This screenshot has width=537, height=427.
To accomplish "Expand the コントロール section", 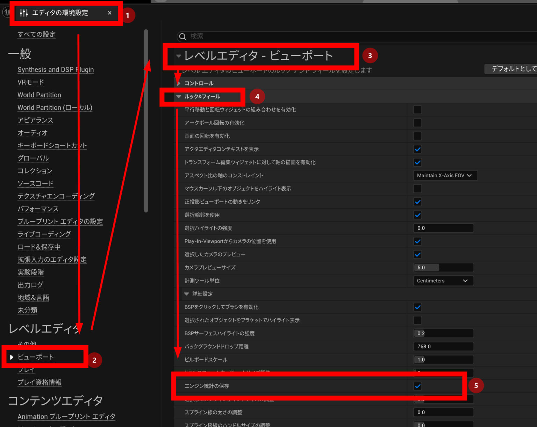I will tap(179, 83).
